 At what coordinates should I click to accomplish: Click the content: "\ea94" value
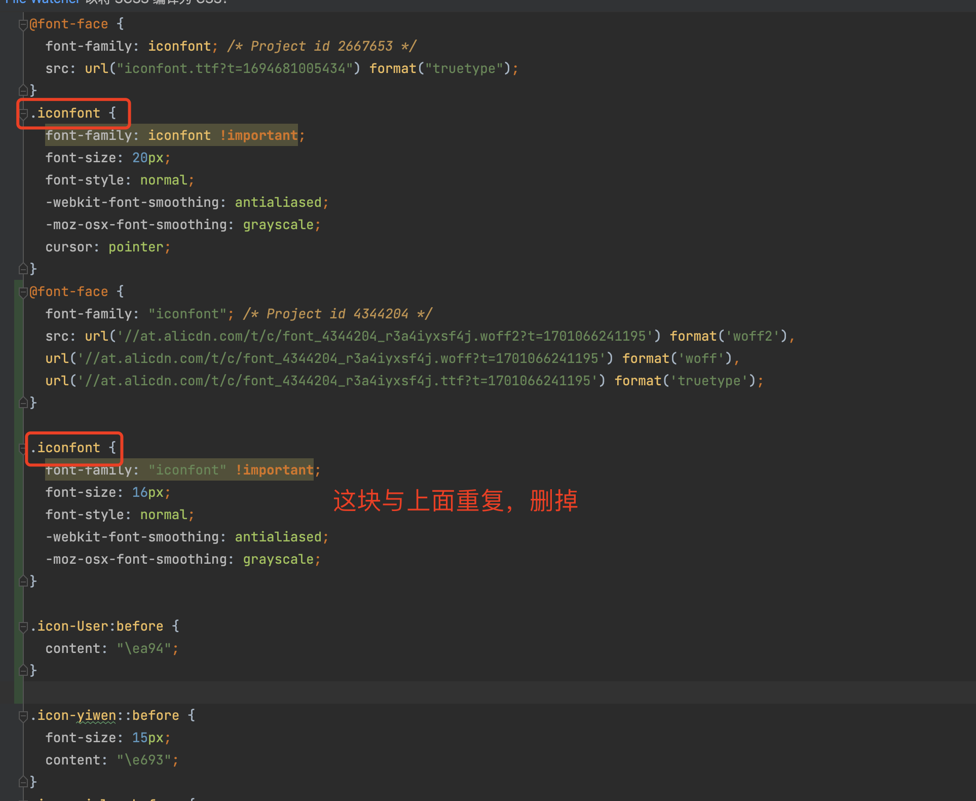point(144,648)
